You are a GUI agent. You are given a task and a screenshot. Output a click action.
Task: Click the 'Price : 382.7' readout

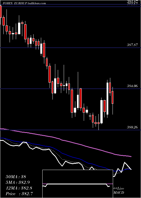click(x=19, y=194)
